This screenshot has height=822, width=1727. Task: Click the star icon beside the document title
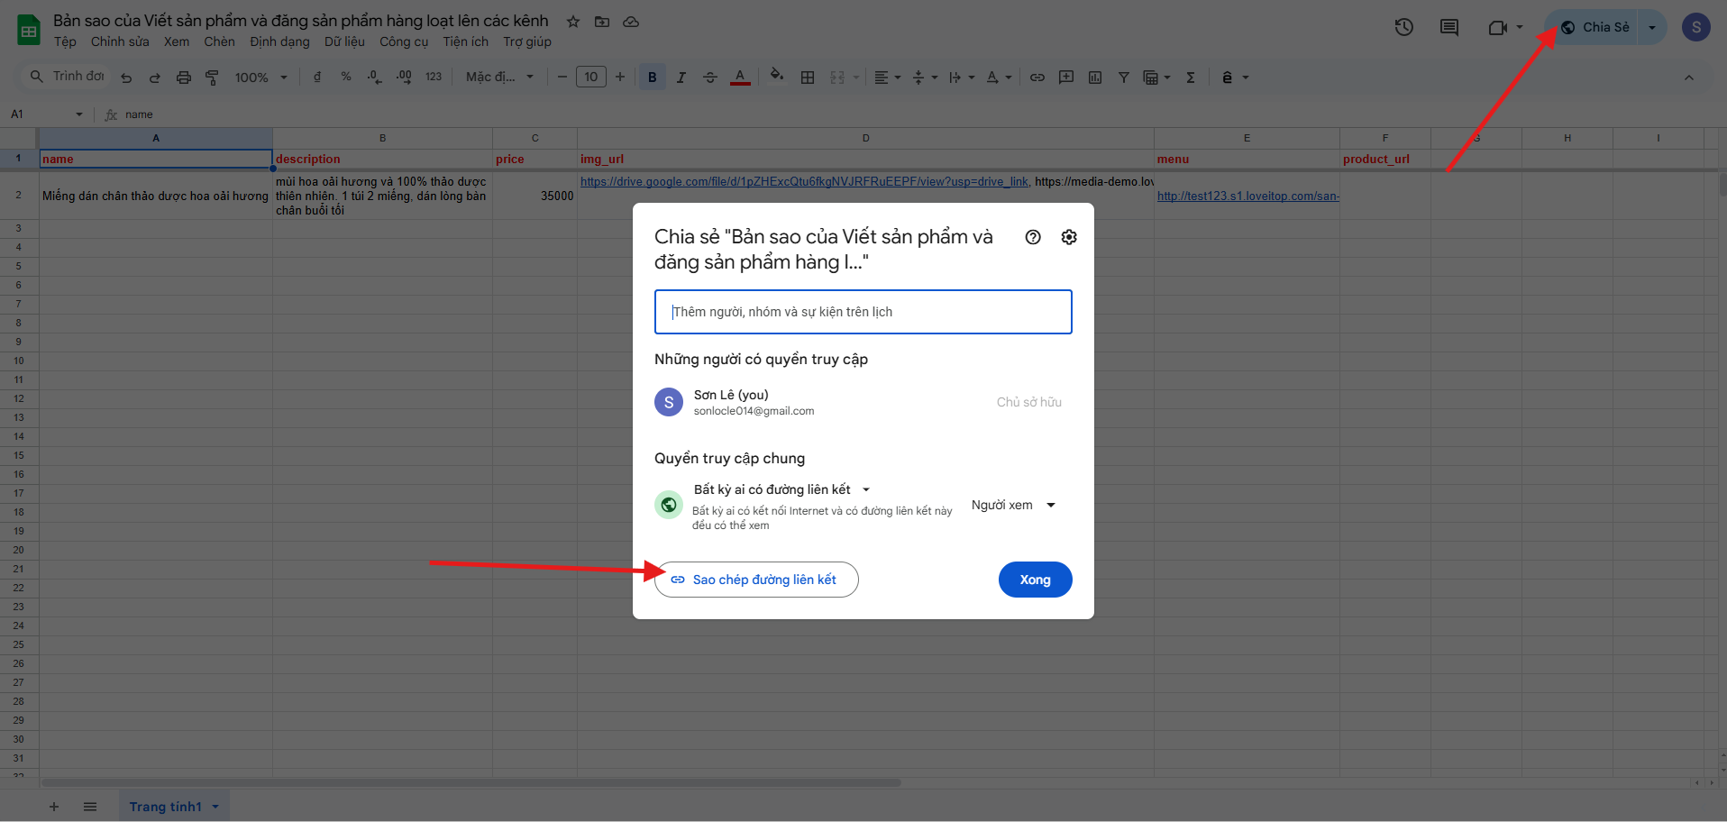(x=573, y=22)
